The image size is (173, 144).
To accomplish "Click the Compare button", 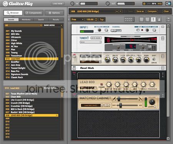I will click(x=152, y=11).
